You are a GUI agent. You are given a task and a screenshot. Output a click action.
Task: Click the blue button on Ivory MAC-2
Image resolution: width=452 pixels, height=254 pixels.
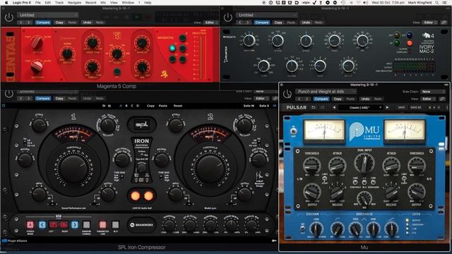point(410,35)
